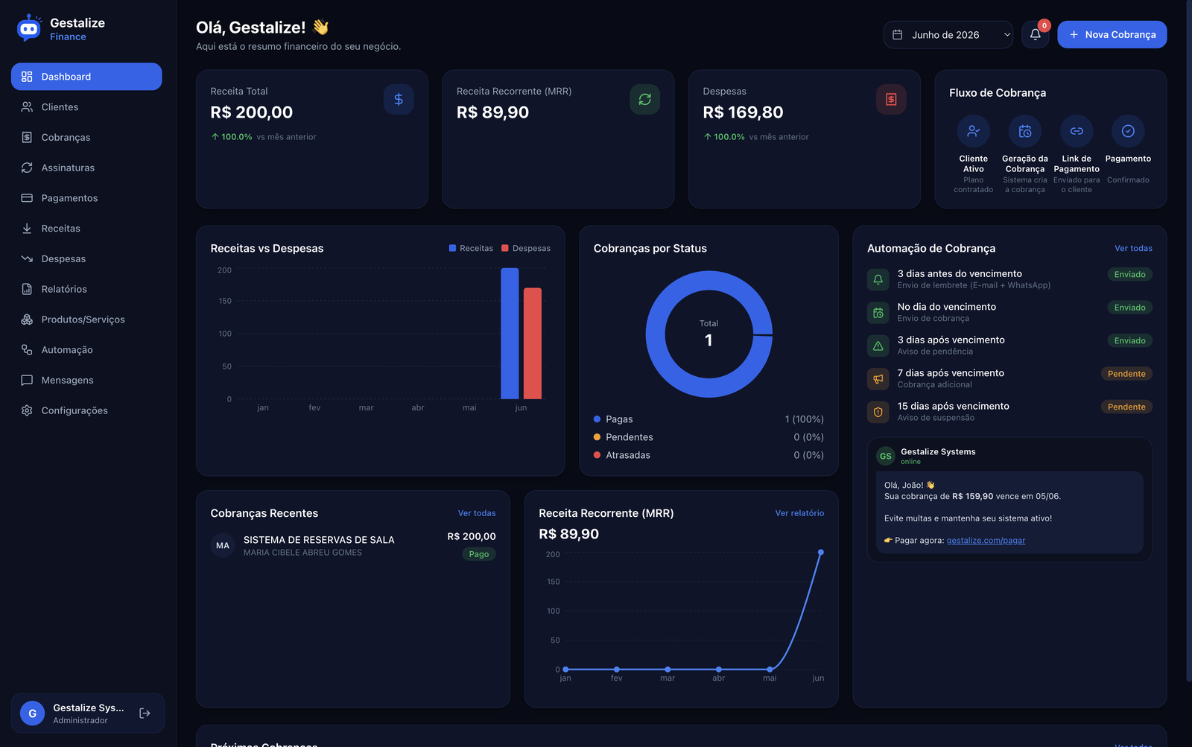This screenshot has width=1192, height=747.
Task: Open Assinaturas in the sidebar
Action: pos(86,168)
